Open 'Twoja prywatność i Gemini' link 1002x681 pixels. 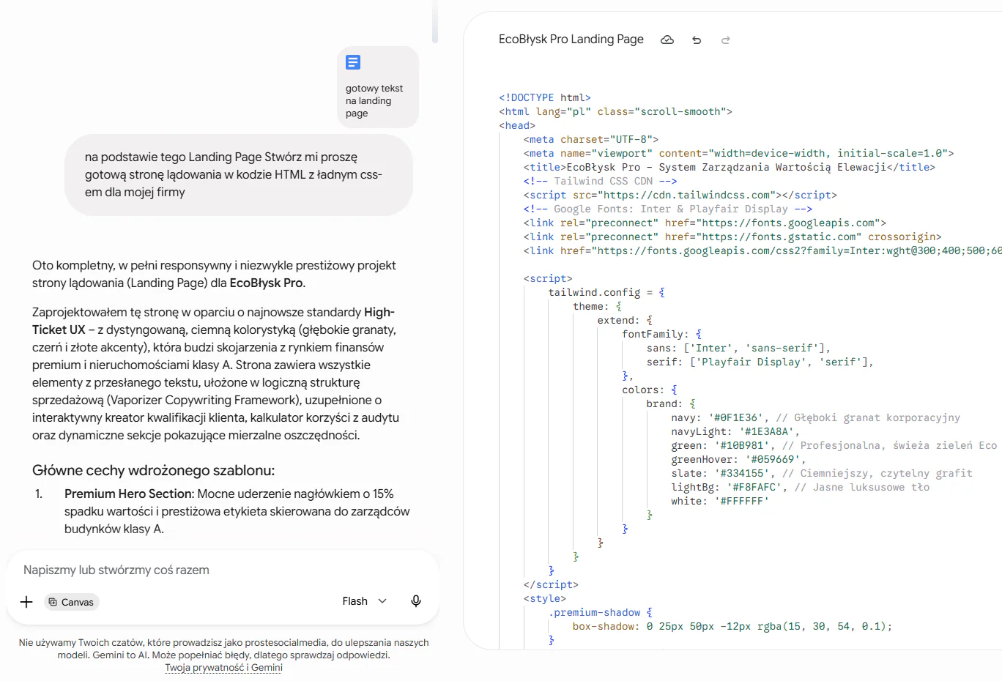click(223, 667)
